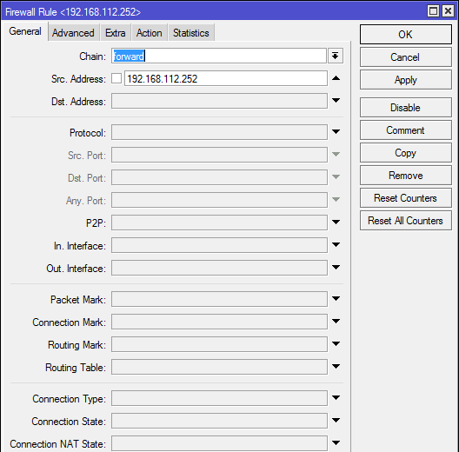Screen dimensions: 459x452
Task: Click Reset Counters button
Action: (405, 198)
